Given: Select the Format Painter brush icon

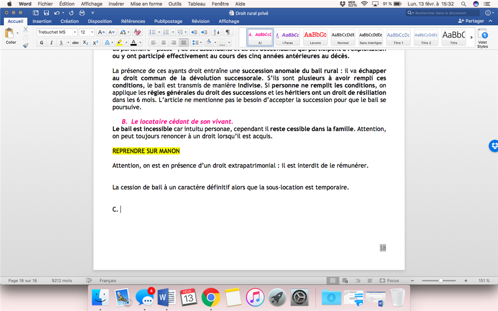Looking at the screenshot, I should click(26, 45).
